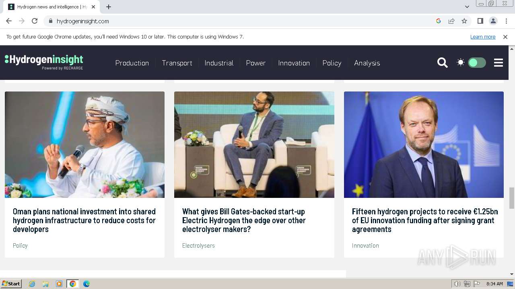This screenshot has height=289, width=515.
Task: Bookmark this page with the star
Action: [x=464, y=21]
